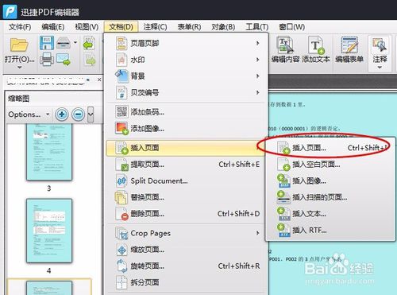Zoom out thumbnails with minus button
Viewport: 397px width, 295px height.
(x=78, y=115)
